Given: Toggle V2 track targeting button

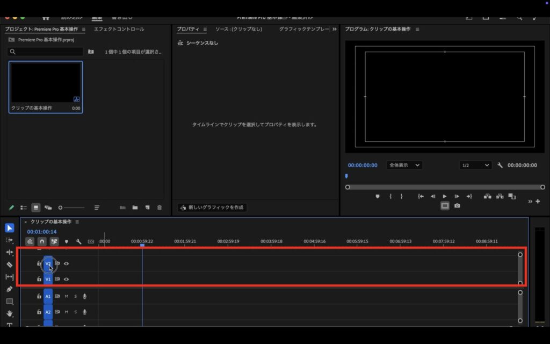Looking at the screenshot, I should 48,263.
